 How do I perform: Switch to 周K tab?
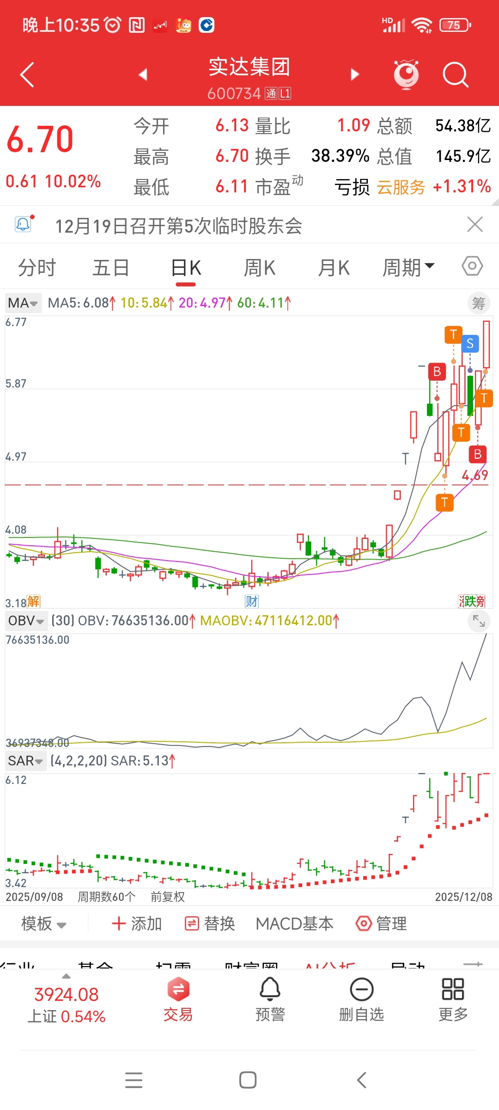[x=260, y=267]
